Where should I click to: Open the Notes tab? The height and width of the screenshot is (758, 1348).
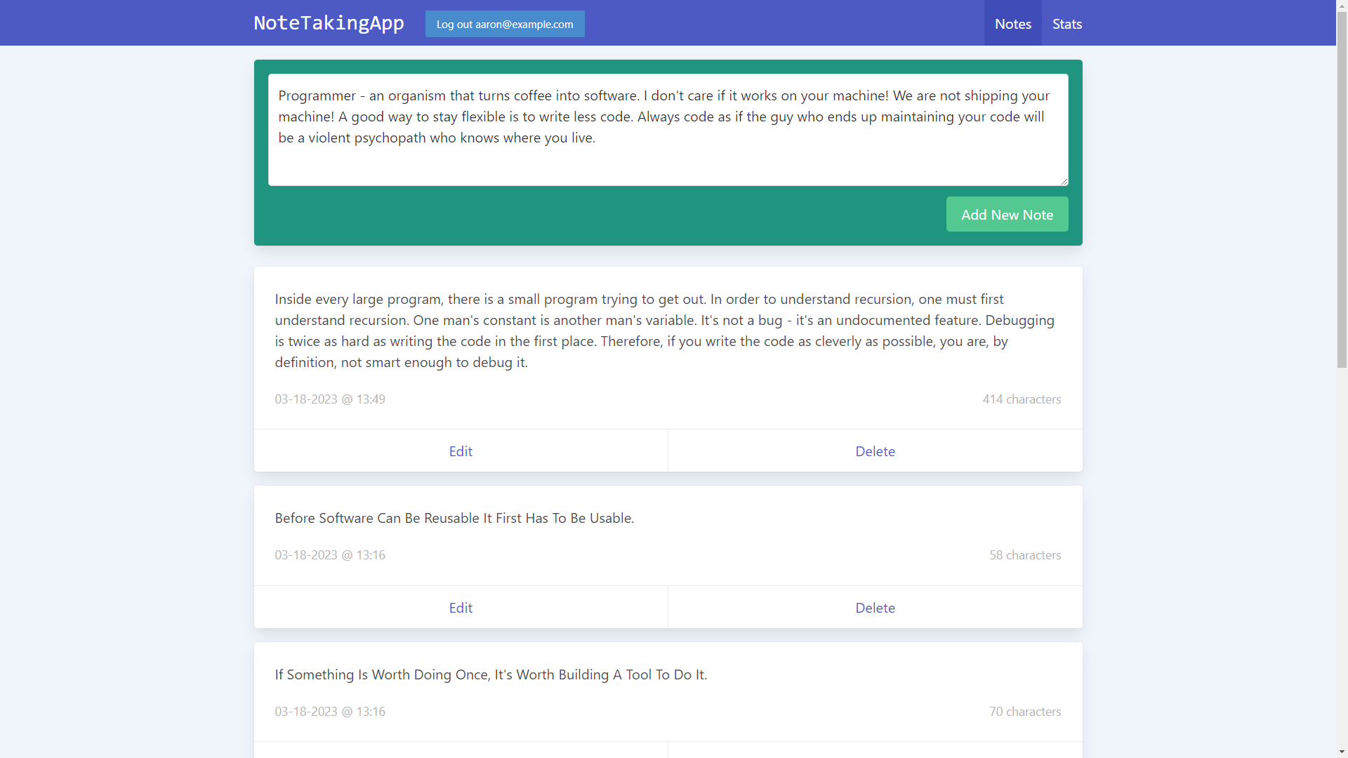(x=1012, y=24)
